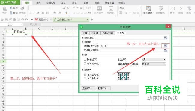Screen dimensions: 195x111
Task: Open the font name dropdown
Action: pos(50,8)
